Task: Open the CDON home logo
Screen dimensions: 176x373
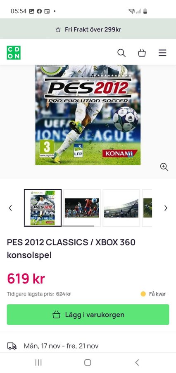Action: pyautogui.click(x=14, y=53)
